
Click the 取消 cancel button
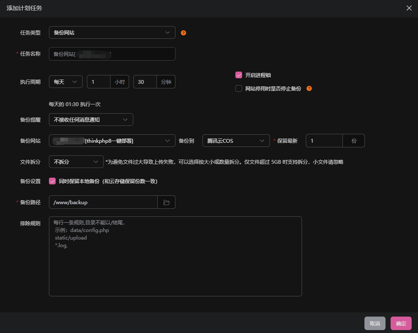(x=375, y=323)
